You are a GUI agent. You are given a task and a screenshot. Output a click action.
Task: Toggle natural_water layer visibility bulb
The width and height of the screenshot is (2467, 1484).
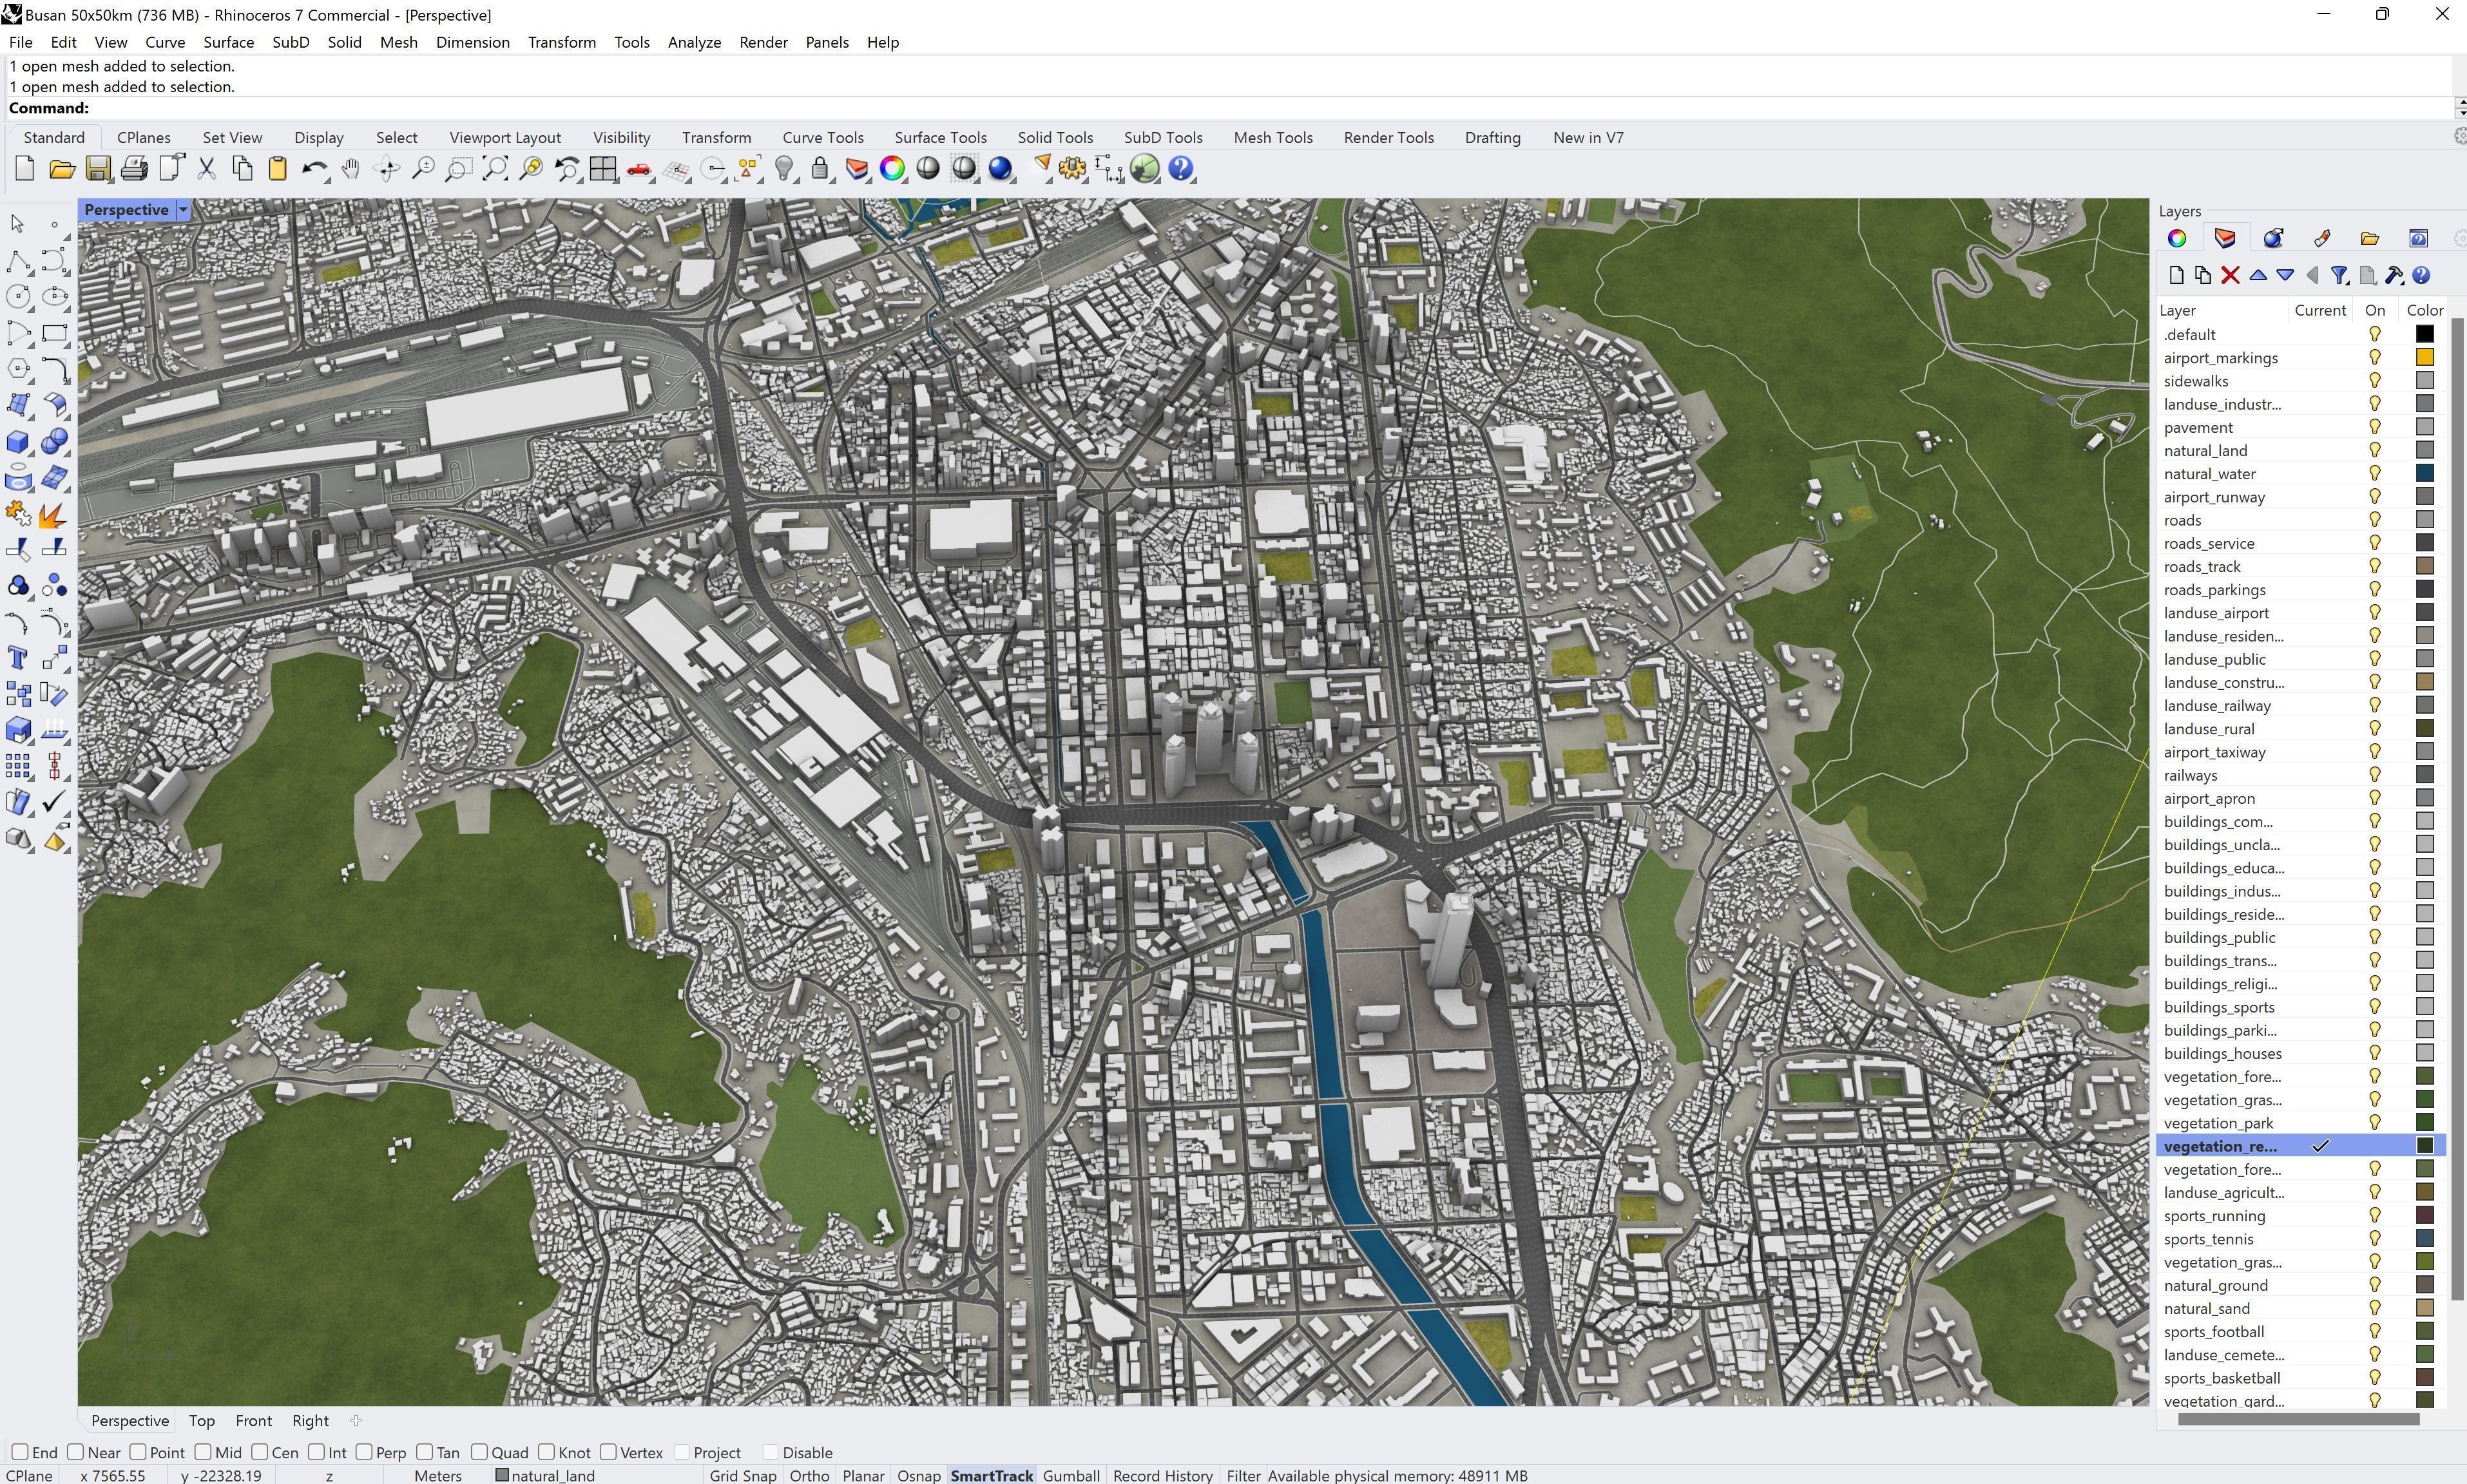(x=2375, y=474)
